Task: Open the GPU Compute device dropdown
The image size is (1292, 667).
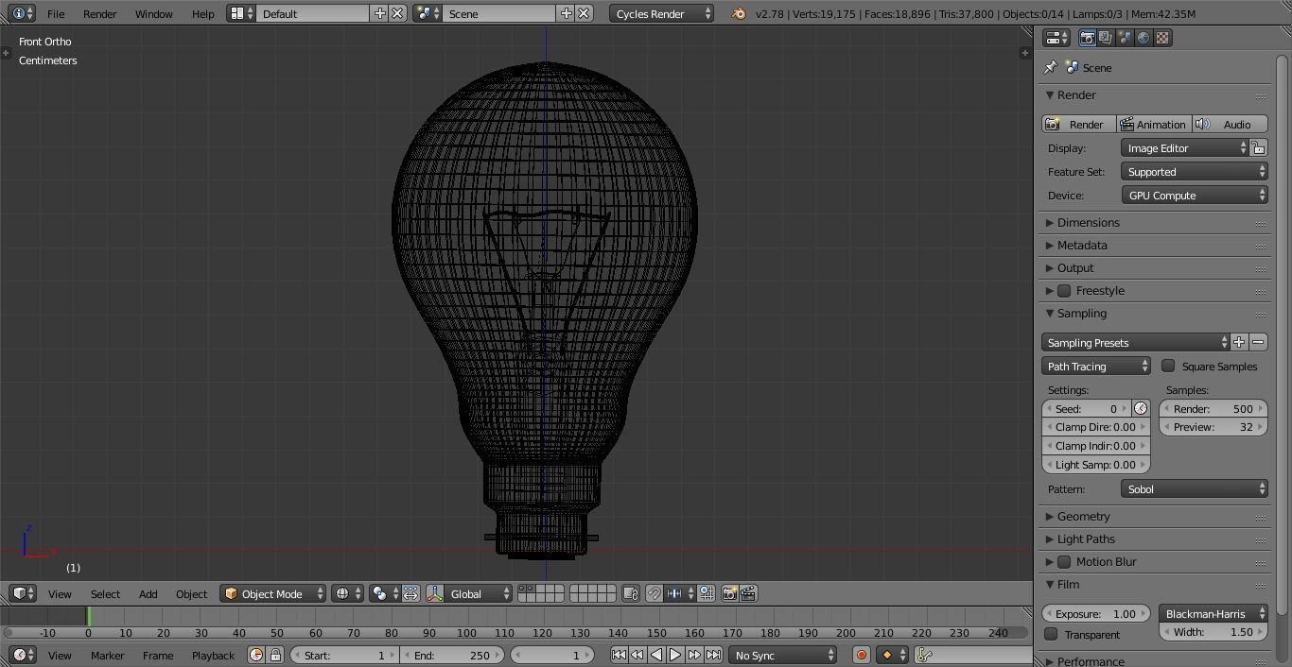Action: pos(1194,196)
